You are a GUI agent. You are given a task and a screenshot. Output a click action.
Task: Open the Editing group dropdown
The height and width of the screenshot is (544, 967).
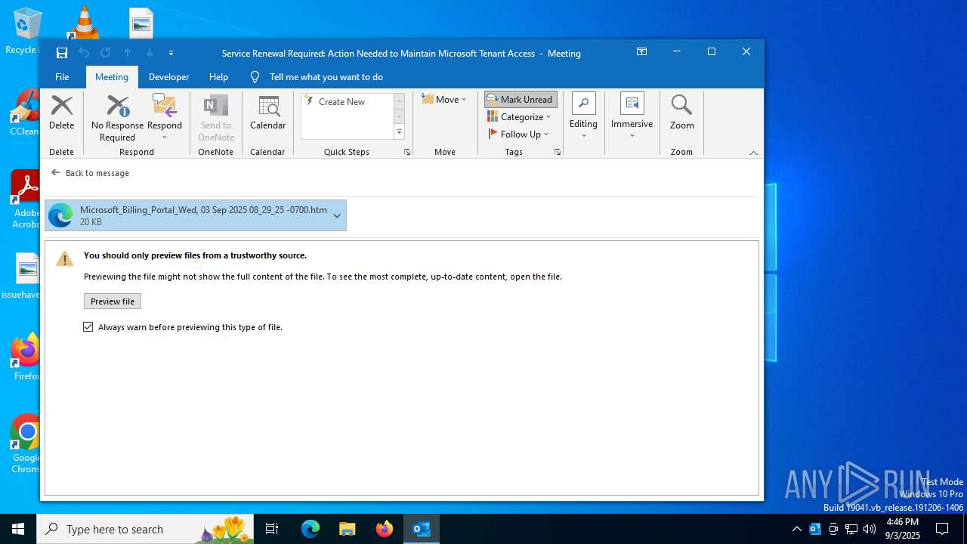pyautogui.click(x=583, y=117)
